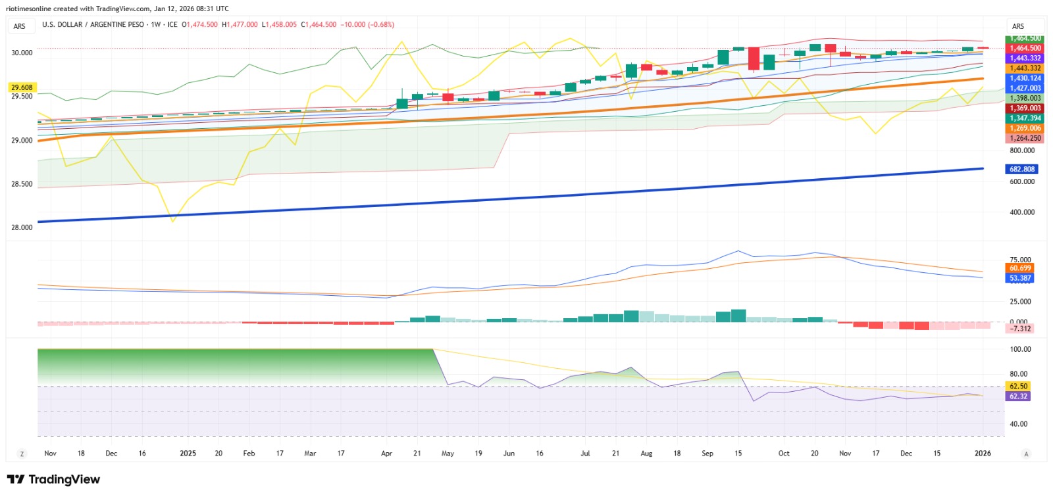
Task: Click the Sep label on time axis
Action: tap(707, 454)
